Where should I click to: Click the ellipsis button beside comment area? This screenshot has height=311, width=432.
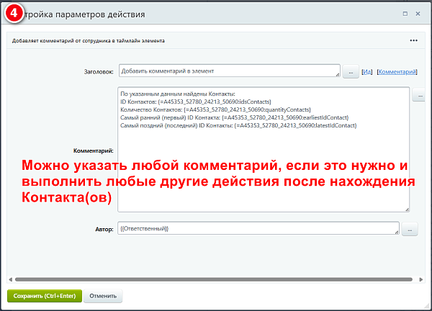(419, 96)
